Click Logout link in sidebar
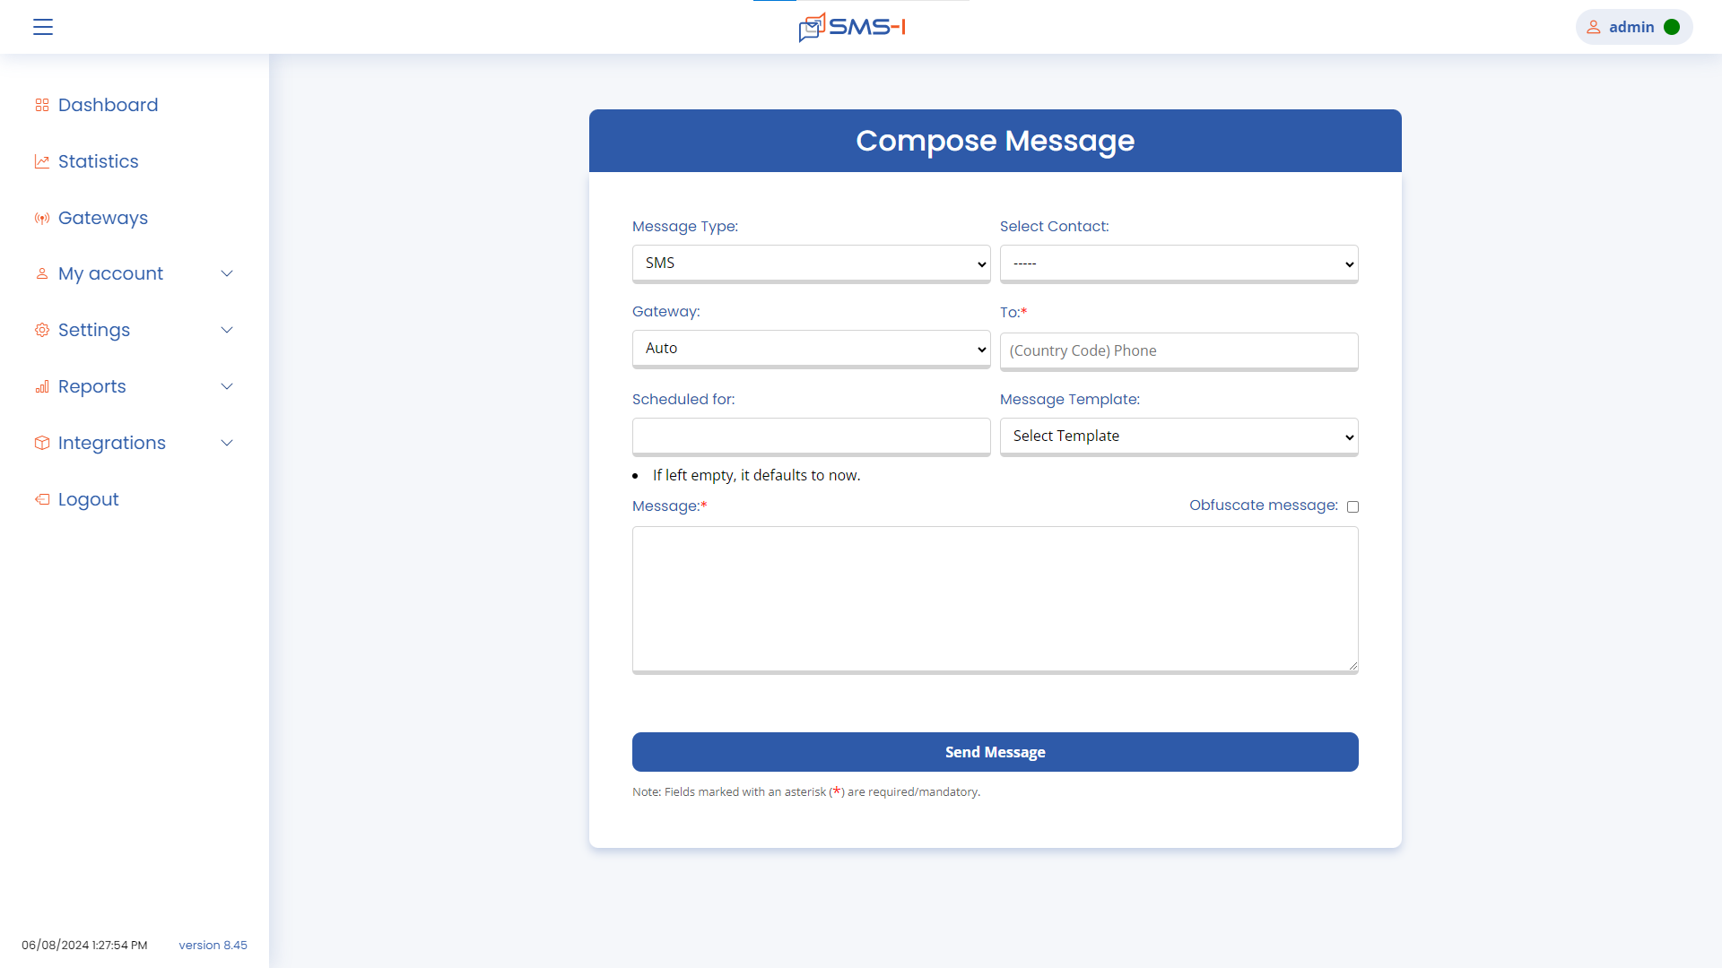The width and height of the screenshot is (1722, 968). (x=88, y=499)
